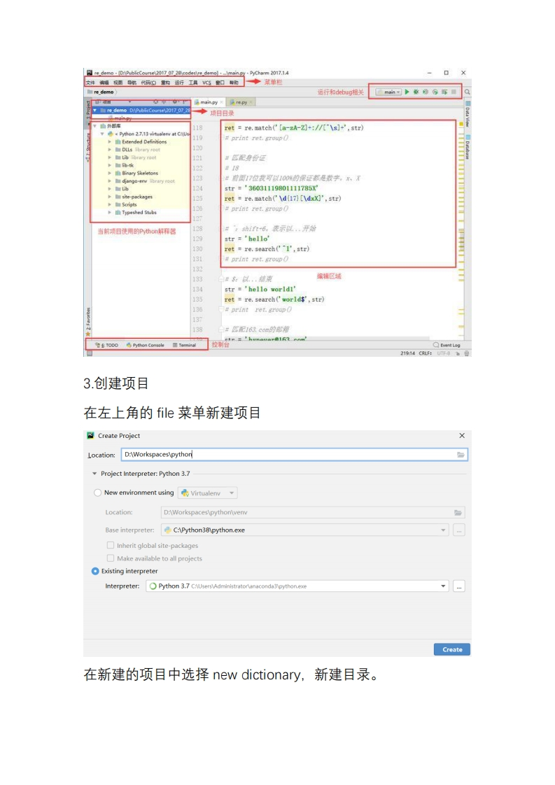Select the Typeshed Stubs tree item
Screen dimensions: 555x785
pyautogui.click(x=136, y=213)
